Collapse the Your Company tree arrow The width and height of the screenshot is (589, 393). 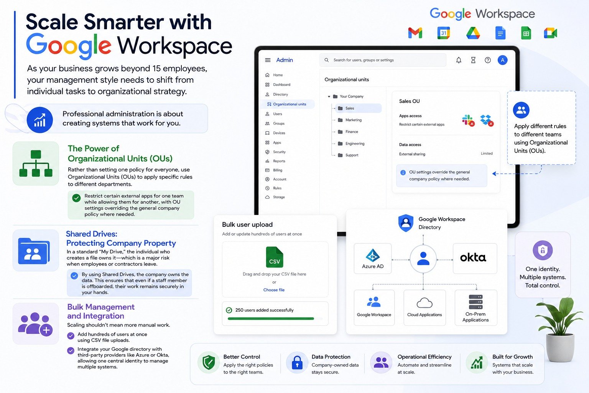[329, 97]
